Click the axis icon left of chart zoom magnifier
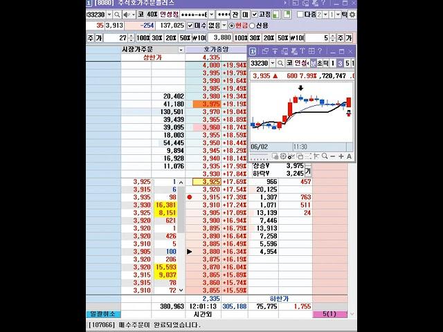Screen dimensions: 443x332 (x=316, y=156)
